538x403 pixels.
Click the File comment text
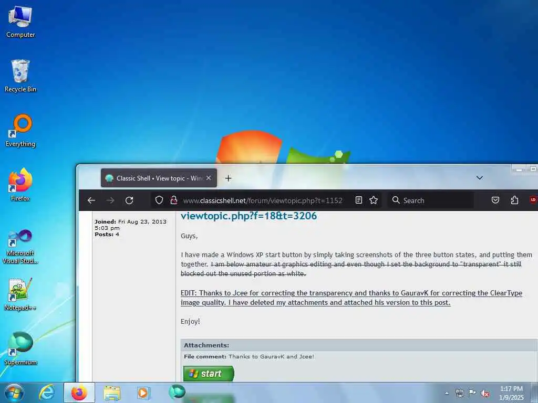coord(249,357)
